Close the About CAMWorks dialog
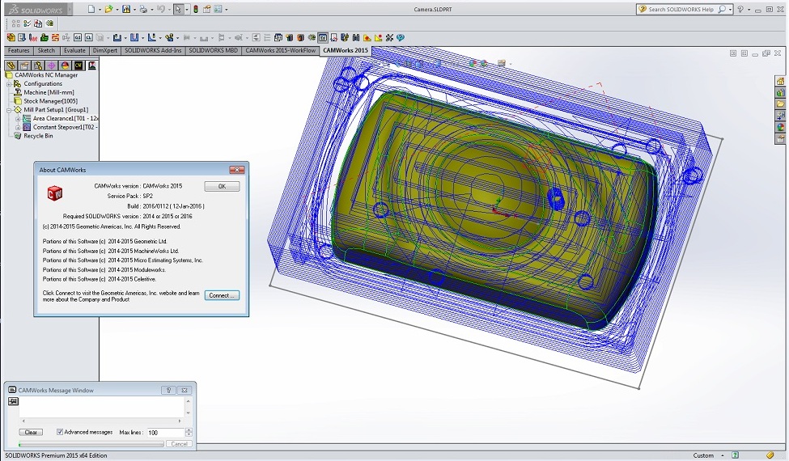The height and width of the screenshot is (461, 789). click(x=236, y=170)
